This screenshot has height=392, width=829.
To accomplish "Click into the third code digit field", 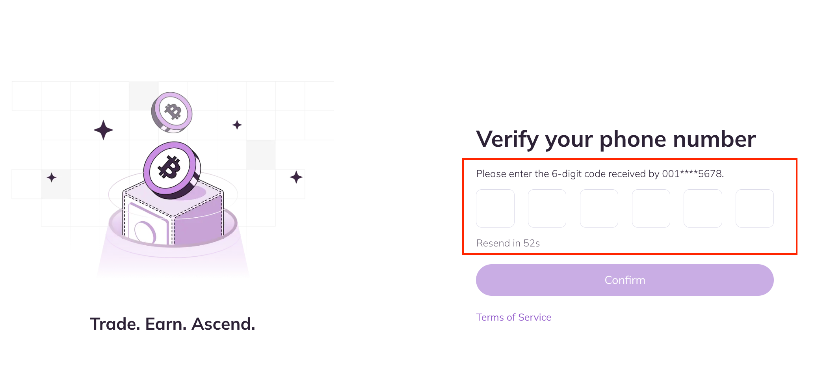I will coord(599,208).
